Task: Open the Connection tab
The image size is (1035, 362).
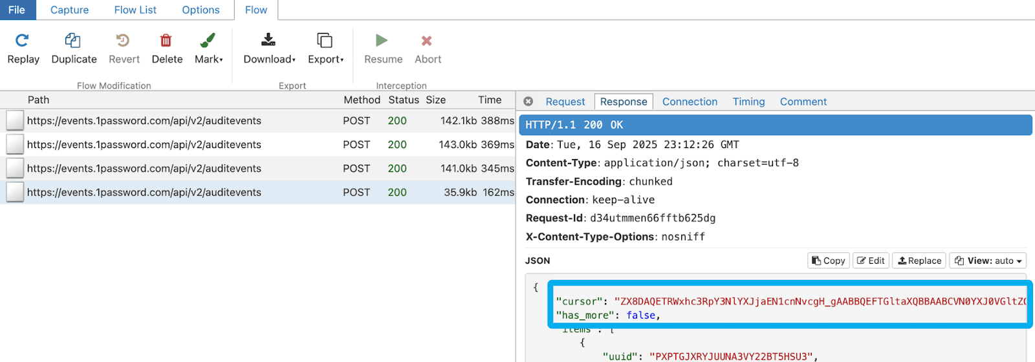Action: 690,101
